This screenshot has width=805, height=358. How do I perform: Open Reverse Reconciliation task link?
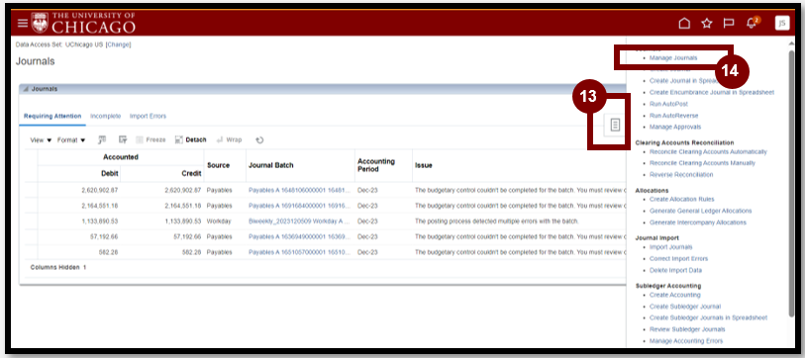tap(681, 174)
